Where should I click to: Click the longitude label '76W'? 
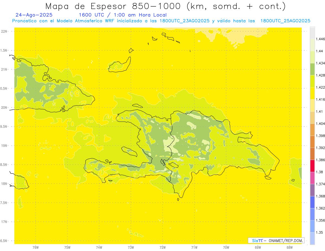(x=35, y=247)
